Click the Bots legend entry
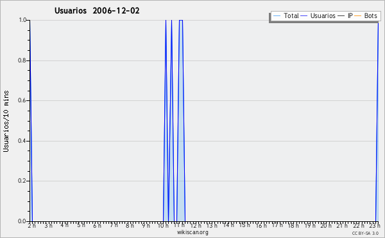The height and width of the screenshot is (238, 385). point(366,15)
